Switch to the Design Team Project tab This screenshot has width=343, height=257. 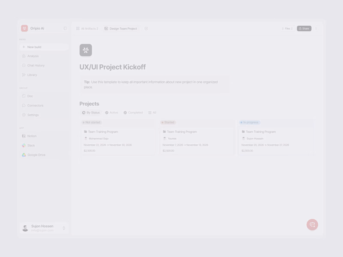point(121,29)
